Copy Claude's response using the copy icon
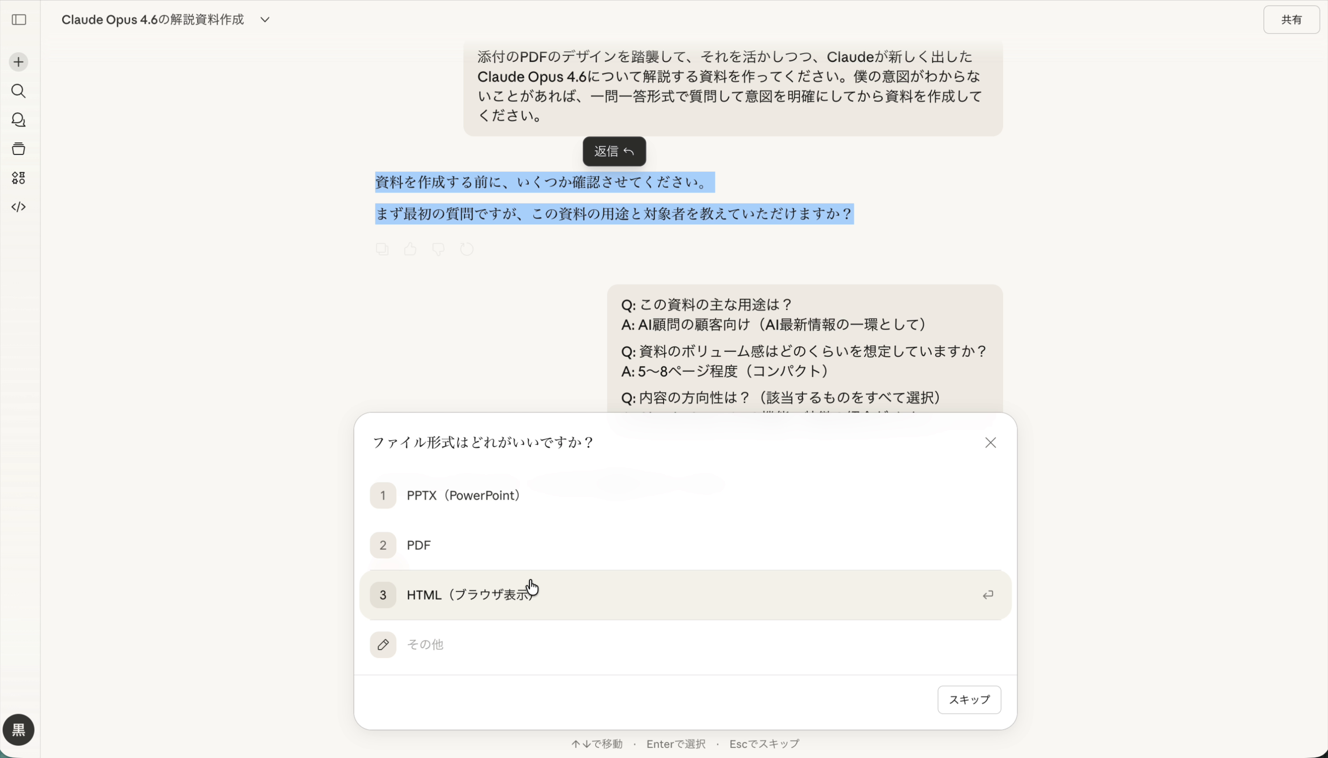This screenshot has width=1328, height=758. (x=382, y=249)
